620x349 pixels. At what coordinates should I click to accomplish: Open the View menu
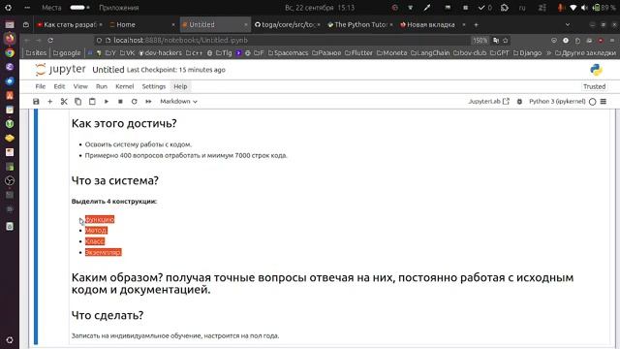click(80, 86)
